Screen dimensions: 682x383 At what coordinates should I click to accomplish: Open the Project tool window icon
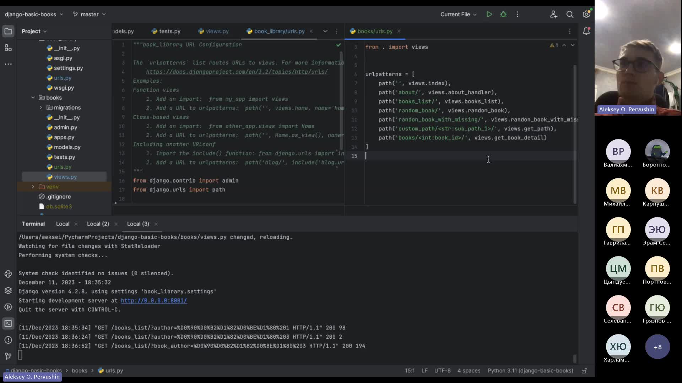(x=8, y=31)
